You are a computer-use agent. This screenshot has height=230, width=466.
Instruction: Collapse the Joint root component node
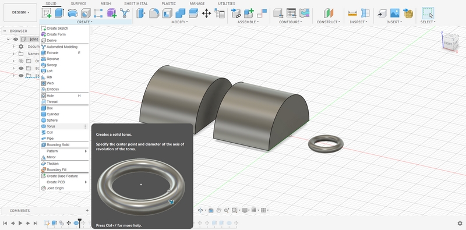point(8,39)
